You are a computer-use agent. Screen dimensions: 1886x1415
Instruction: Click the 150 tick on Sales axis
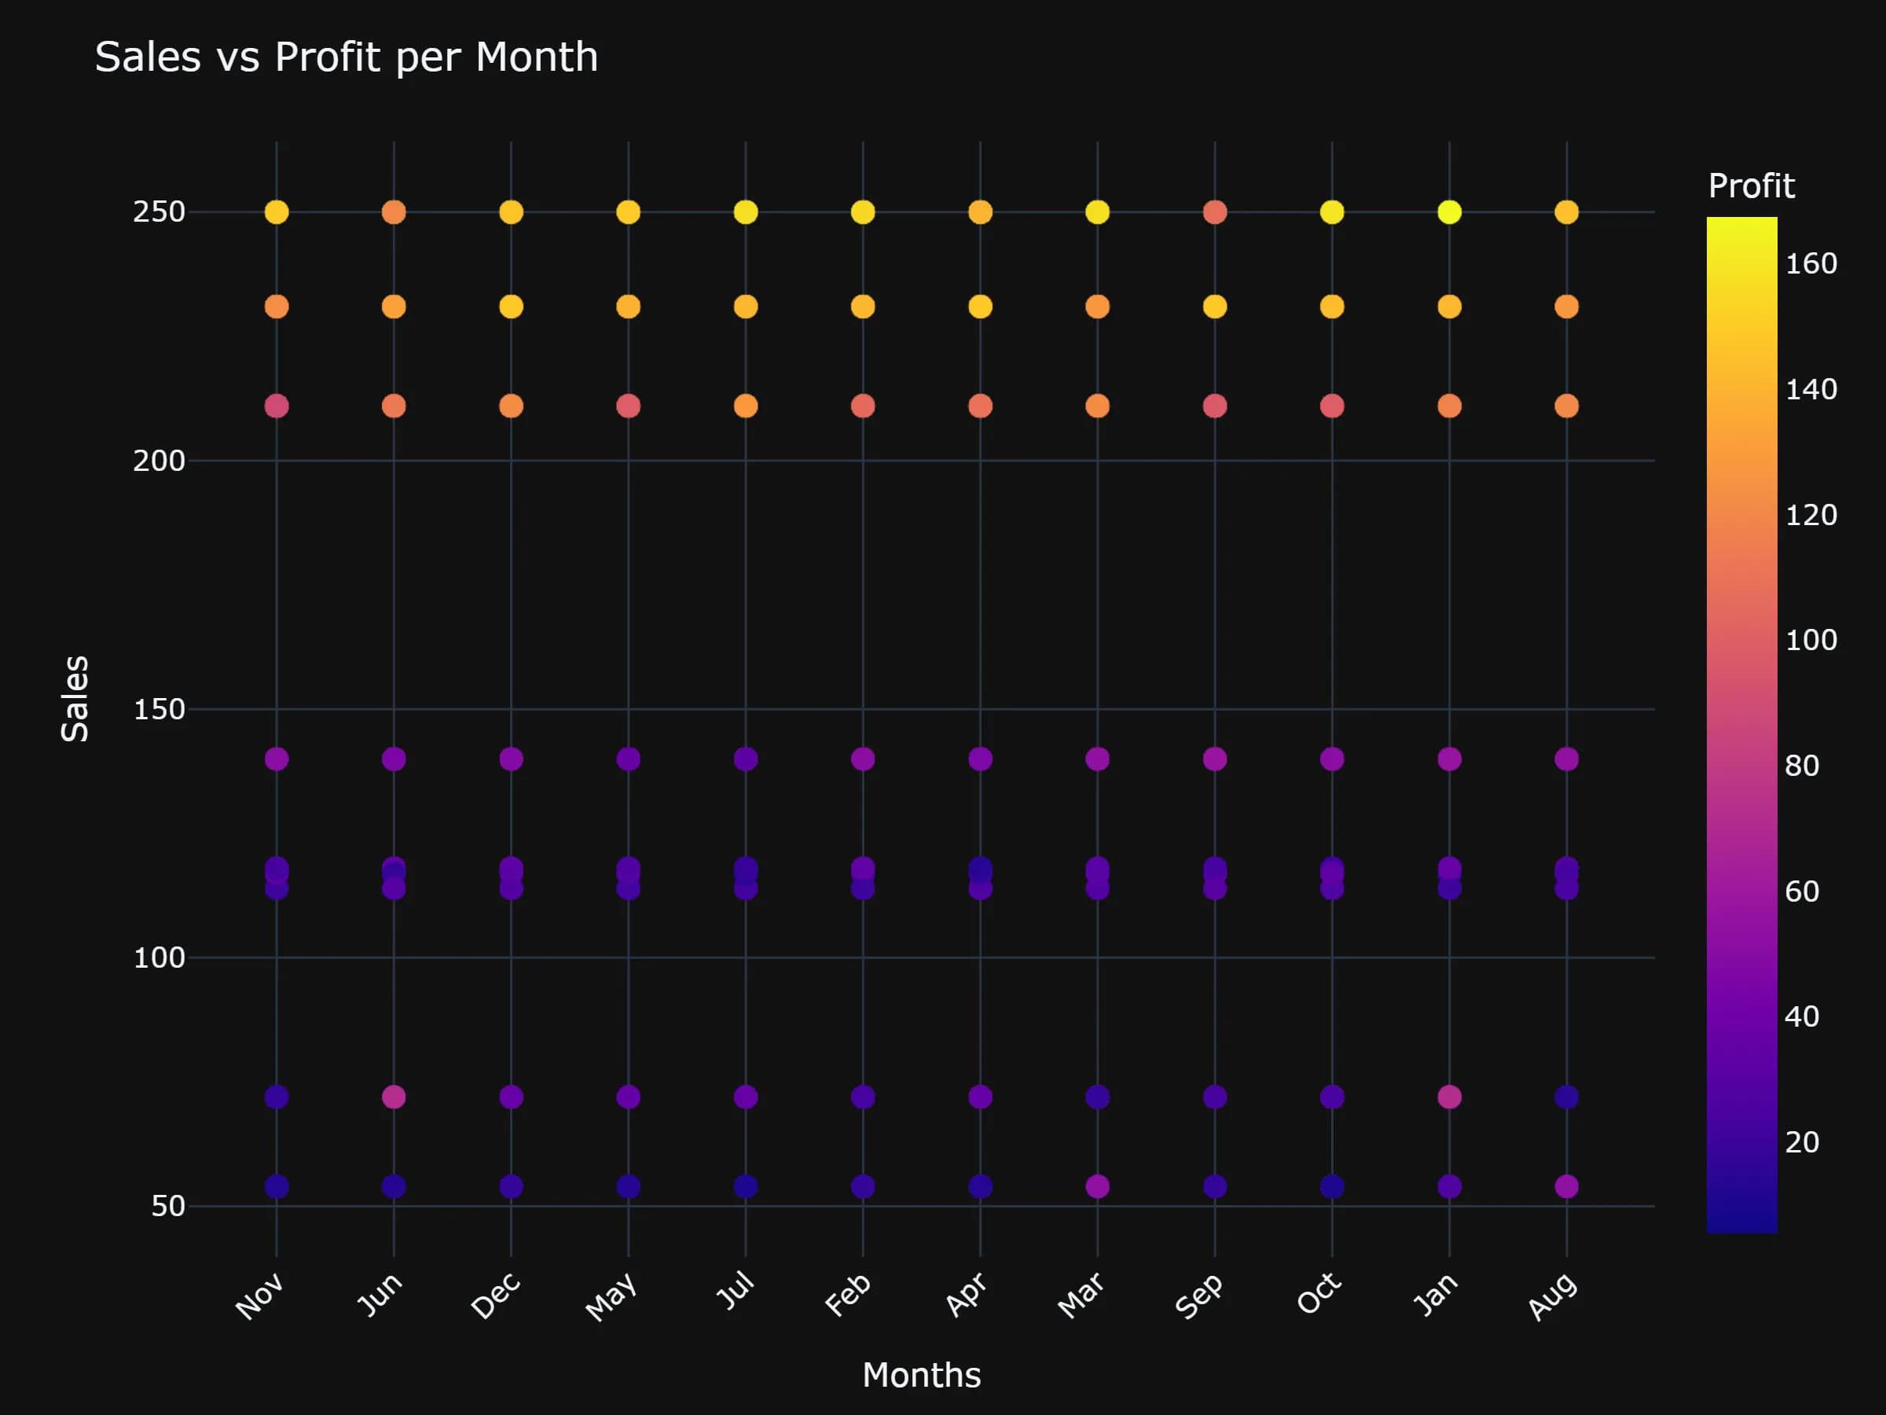159,709
